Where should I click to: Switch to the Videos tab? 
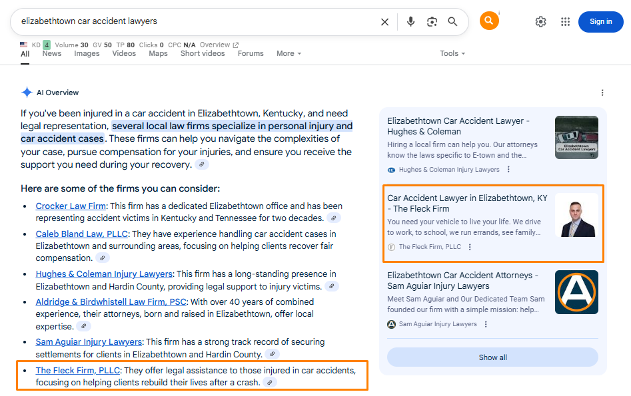tap(124, 53)
